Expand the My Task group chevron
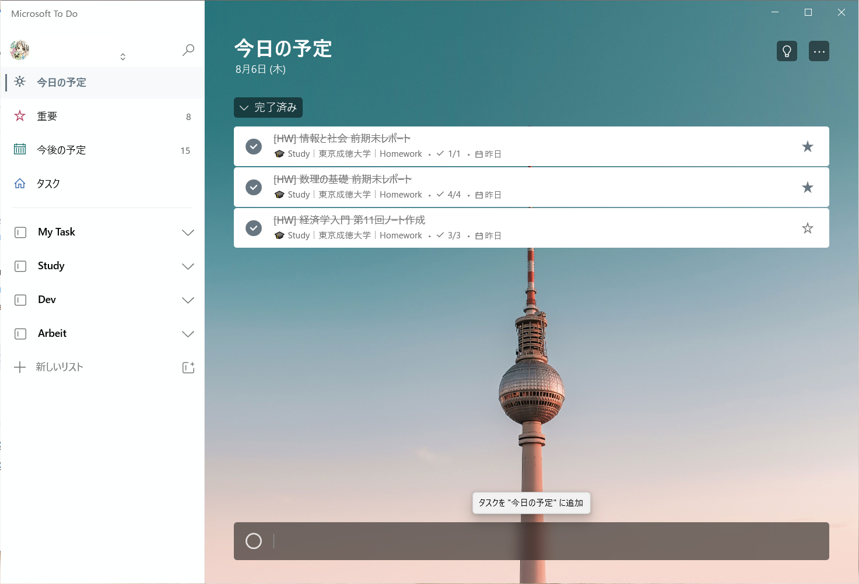Viewport: 859px width, 584px height. [x=188, y=233]
